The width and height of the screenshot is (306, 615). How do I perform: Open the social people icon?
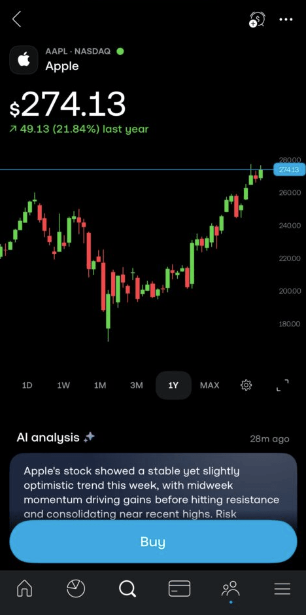pos(231,588)
